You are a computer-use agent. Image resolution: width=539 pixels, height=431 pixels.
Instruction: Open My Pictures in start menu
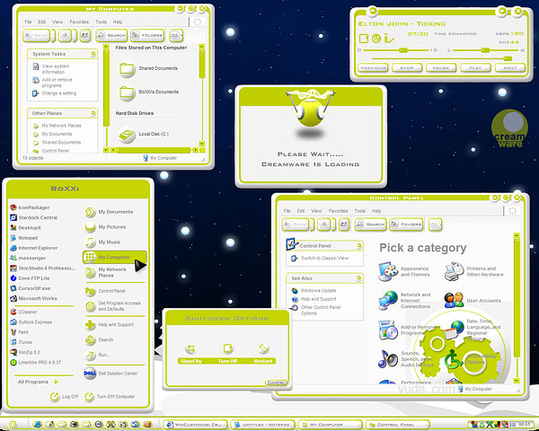tap(105, 227)
